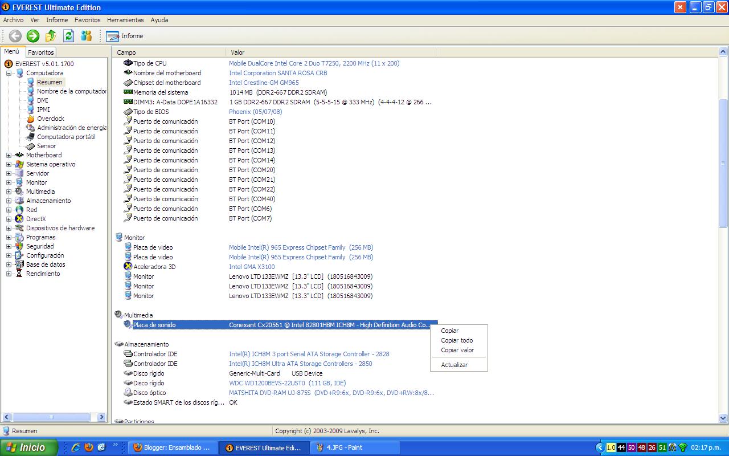This screenshot has height=456, width=729.
Task: Open the Favoritos menu
Action: pos(88,20)
